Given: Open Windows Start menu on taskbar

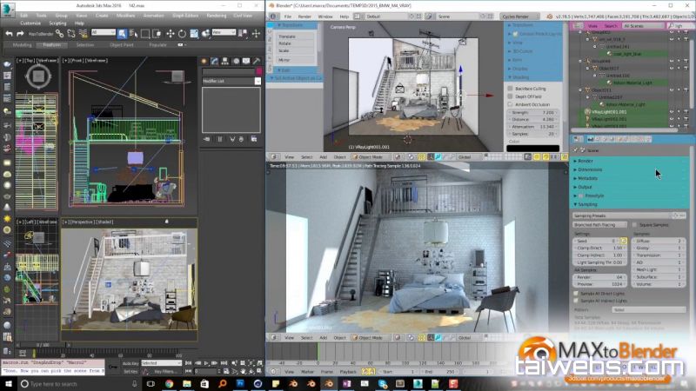Looking at the screenshot, I should [x=8, y=382].
